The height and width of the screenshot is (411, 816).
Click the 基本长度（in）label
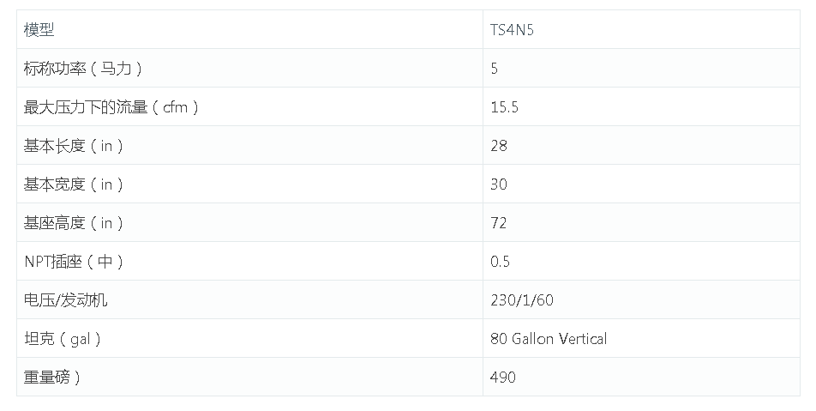[x=74, y=145]
